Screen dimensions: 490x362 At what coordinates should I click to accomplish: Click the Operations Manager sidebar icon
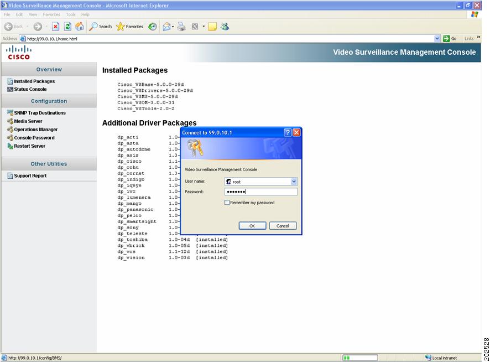[x=10, y=129]
